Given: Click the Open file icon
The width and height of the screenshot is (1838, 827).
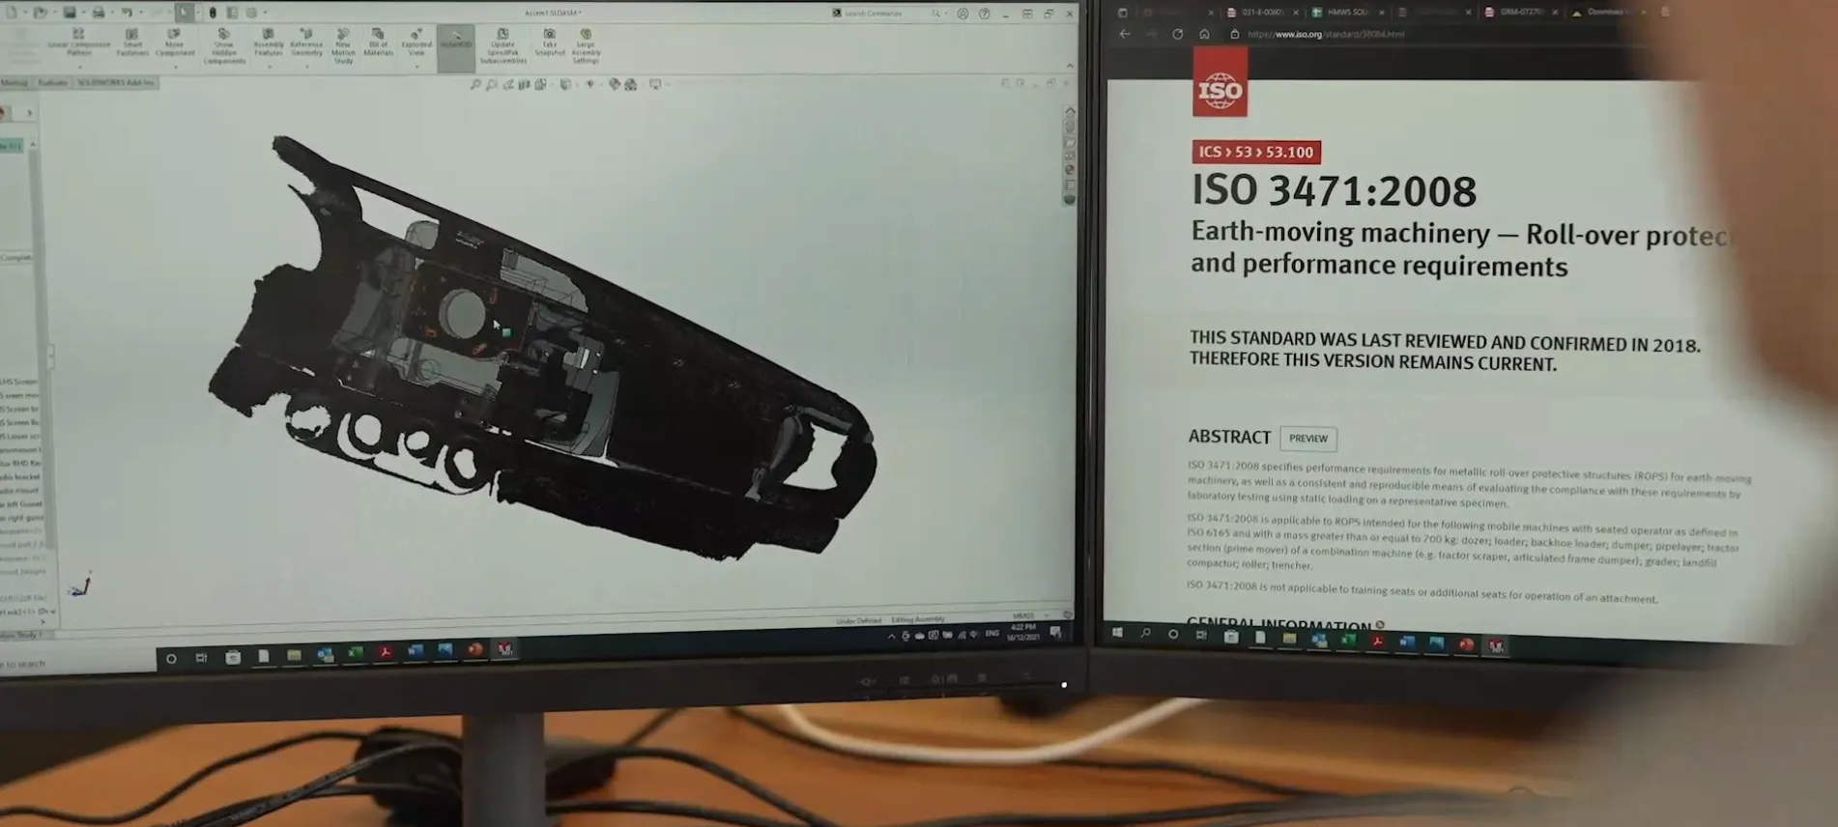Looking at the screenshot, I should click(x=41, y=13).
